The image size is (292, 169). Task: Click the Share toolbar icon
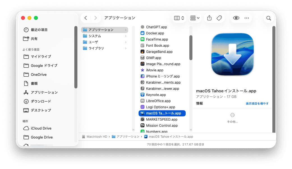(x=209, y=18)
